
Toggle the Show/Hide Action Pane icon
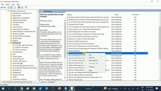coord(22,7)
